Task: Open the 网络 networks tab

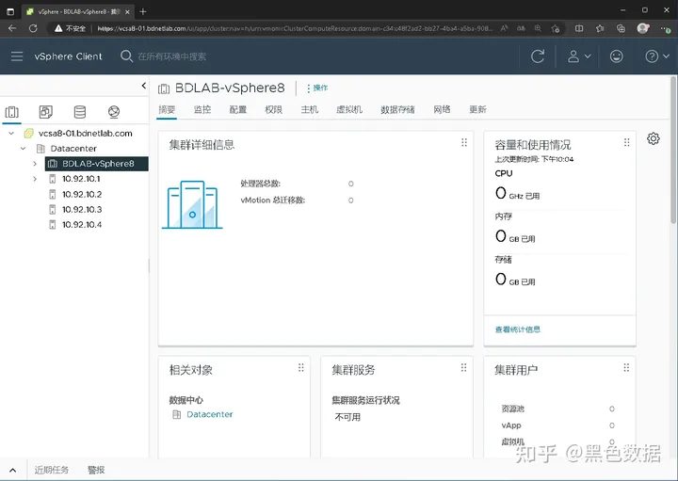Action: (442, 109)
